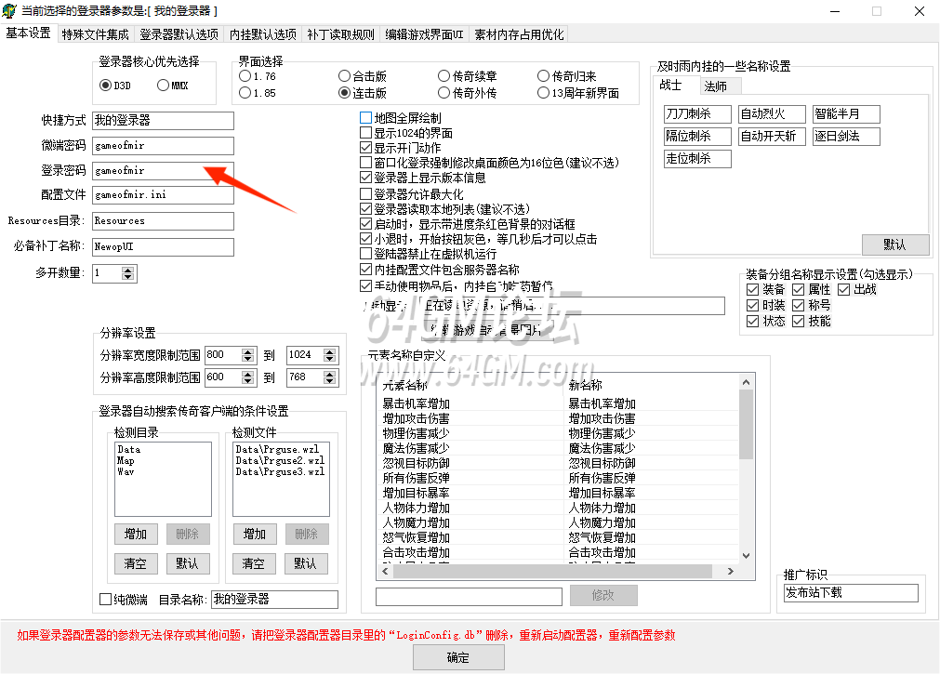Image resolution: width=940 pixels, height=674 pixels.
Task: Click the 登录密码 input field
Action: click(x=163, y=171)
